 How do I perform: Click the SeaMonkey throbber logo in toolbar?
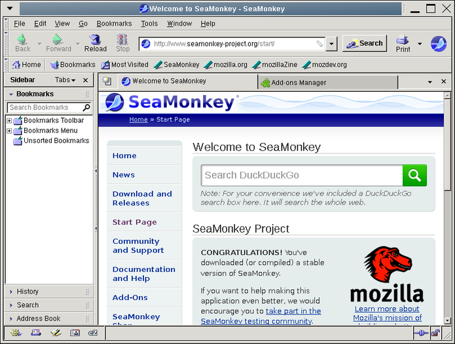pos(439,44)
